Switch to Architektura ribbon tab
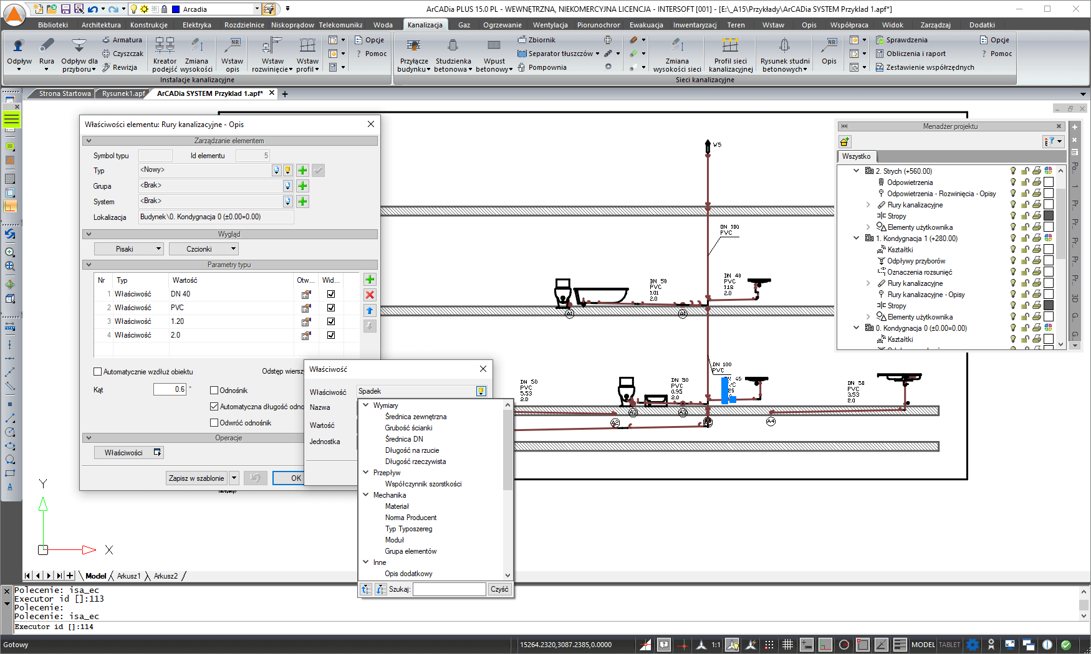 101,25
